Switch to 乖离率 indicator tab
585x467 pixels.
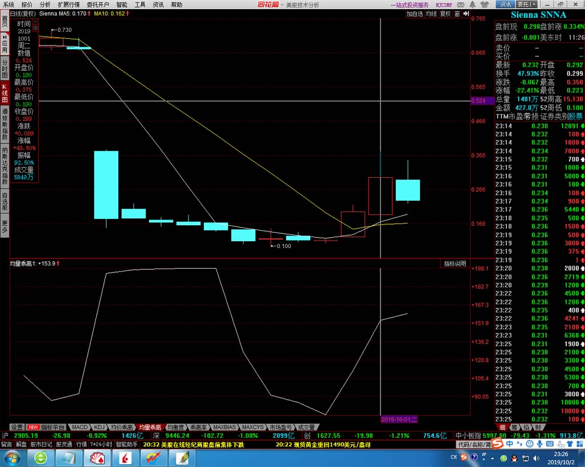pyautogui.click(x=198, y=427)
